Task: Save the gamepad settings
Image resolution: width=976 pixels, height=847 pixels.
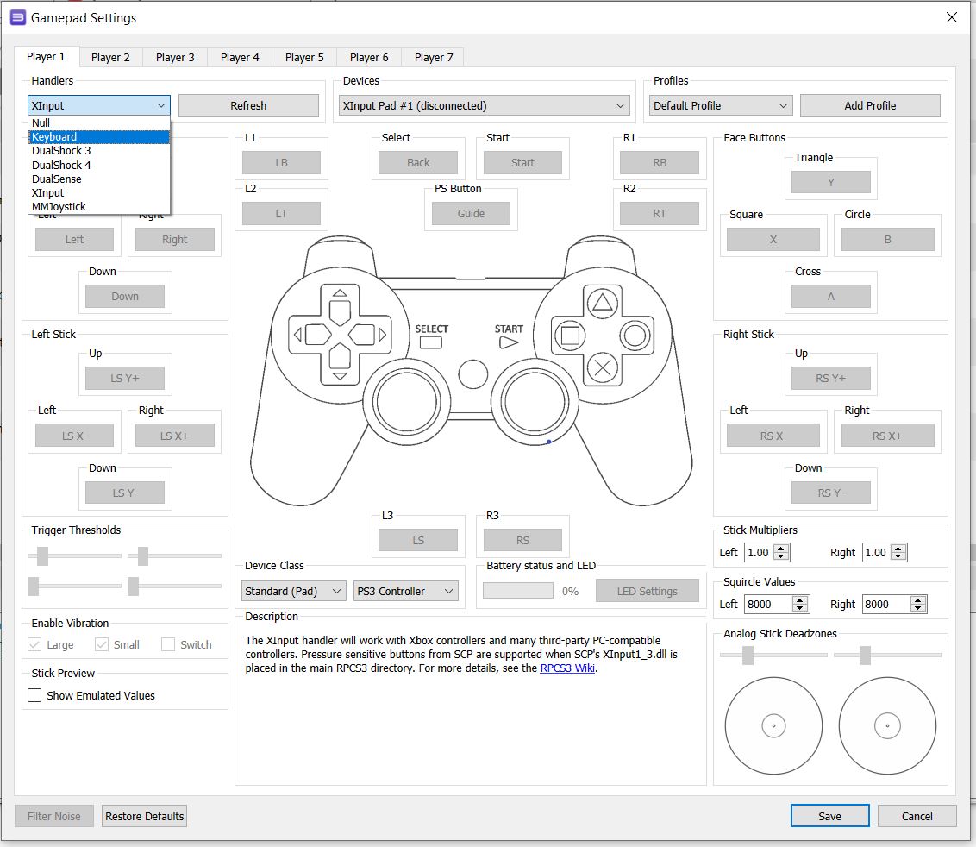Action: click(x=829, y=815)
